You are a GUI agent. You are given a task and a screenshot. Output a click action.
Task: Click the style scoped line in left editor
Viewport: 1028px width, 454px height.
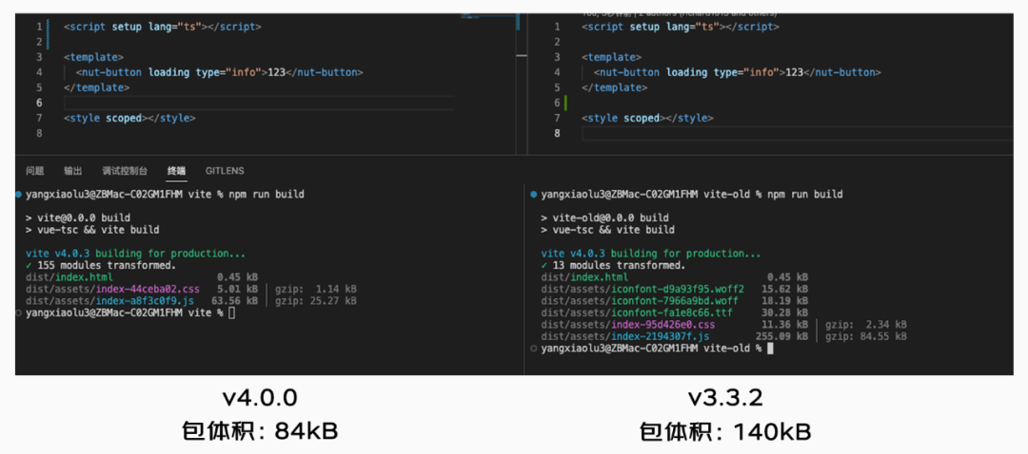pyautogui.click(x=129, y=119)
